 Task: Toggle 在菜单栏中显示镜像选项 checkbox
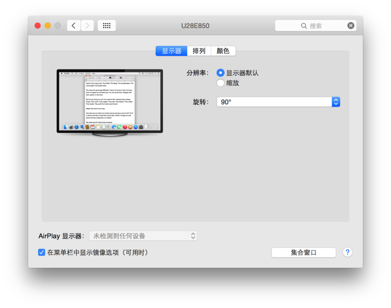tap(42, 252)
